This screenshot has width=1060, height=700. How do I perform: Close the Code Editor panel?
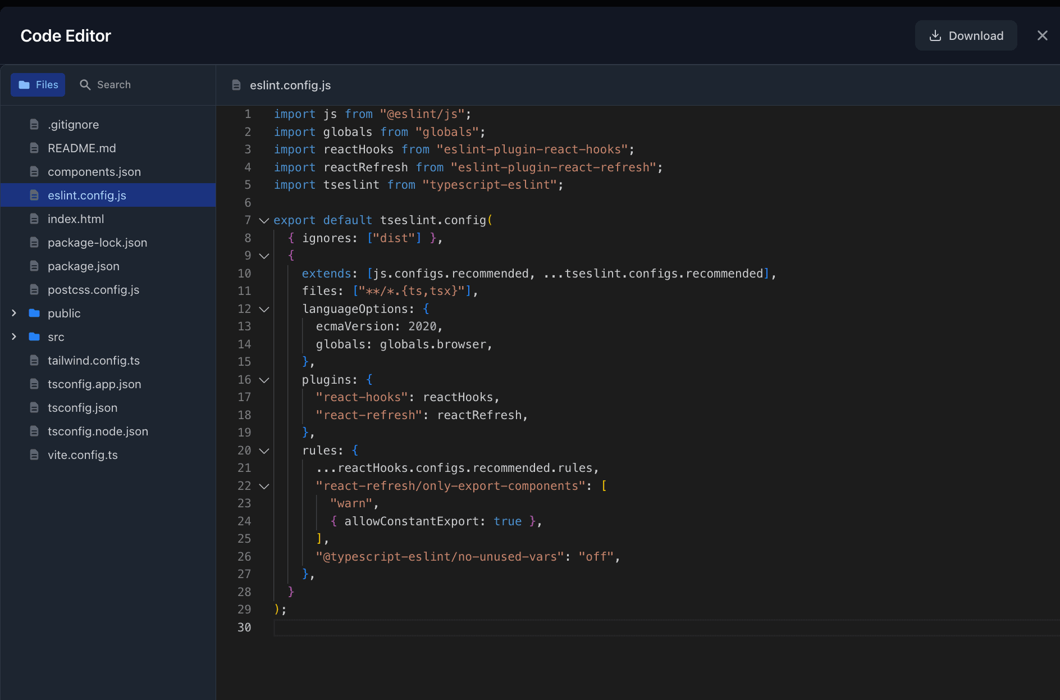coord(1042,36)
